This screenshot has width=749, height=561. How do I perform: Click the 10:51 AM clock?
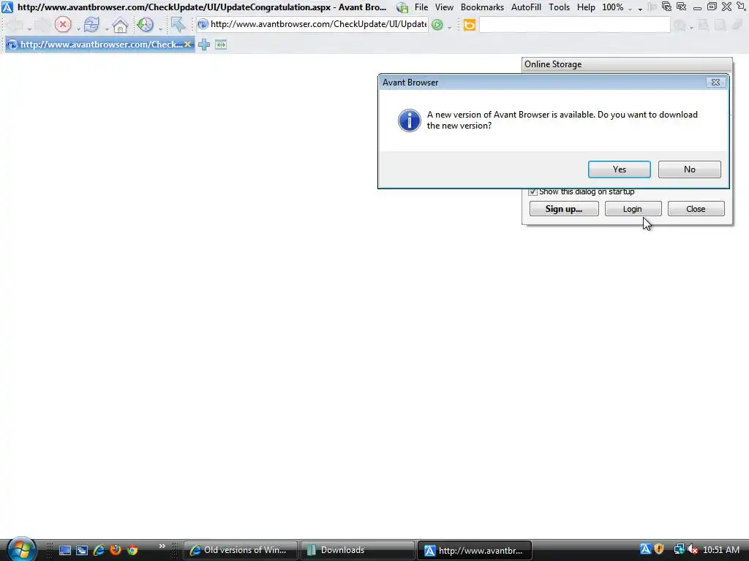pos(721,549)
